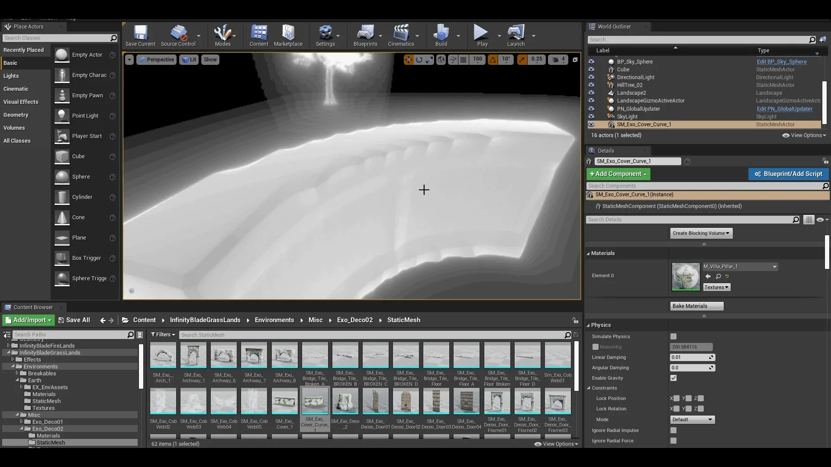Click the Launch toolbar icon
Image resolution: width=831 pixels, height=467 pixels.
click(x=515, y=35)
